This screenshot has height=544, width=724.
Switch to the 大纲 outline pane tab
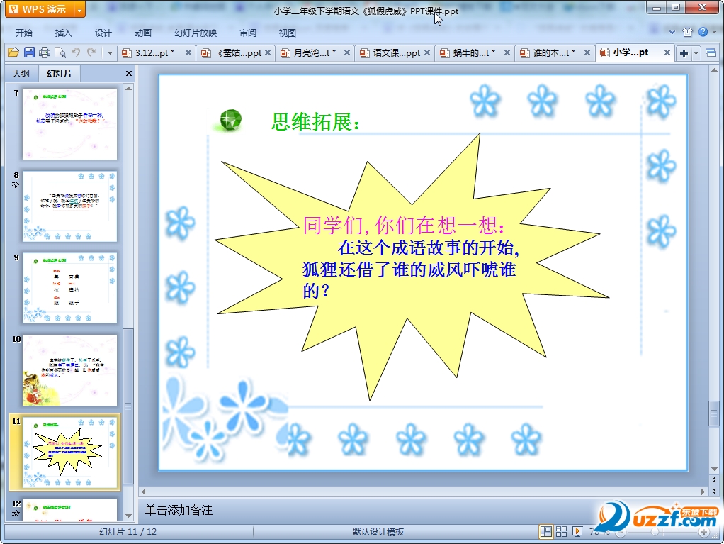21,74
